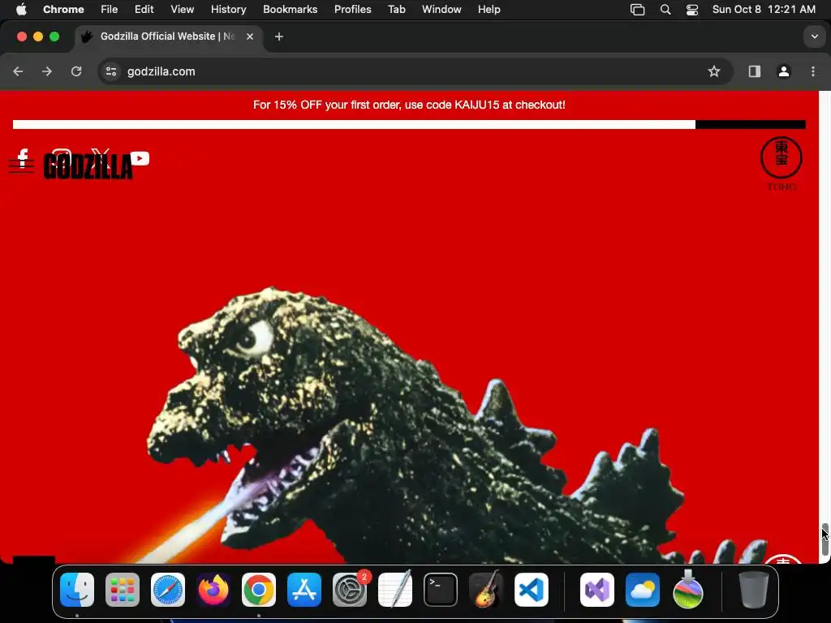Open the Instagram social link
831x623 pixels.
pos(62,157)
